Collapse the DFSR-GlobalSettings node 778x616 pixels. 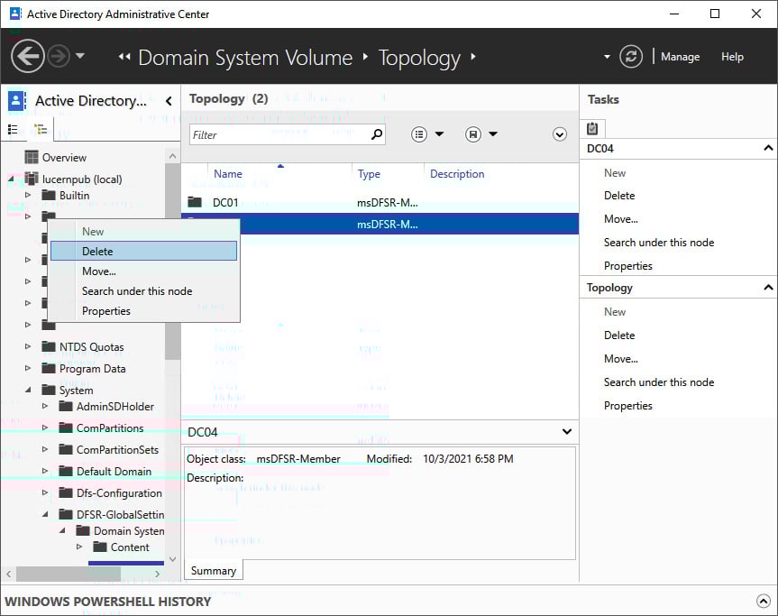pos(45,514)
